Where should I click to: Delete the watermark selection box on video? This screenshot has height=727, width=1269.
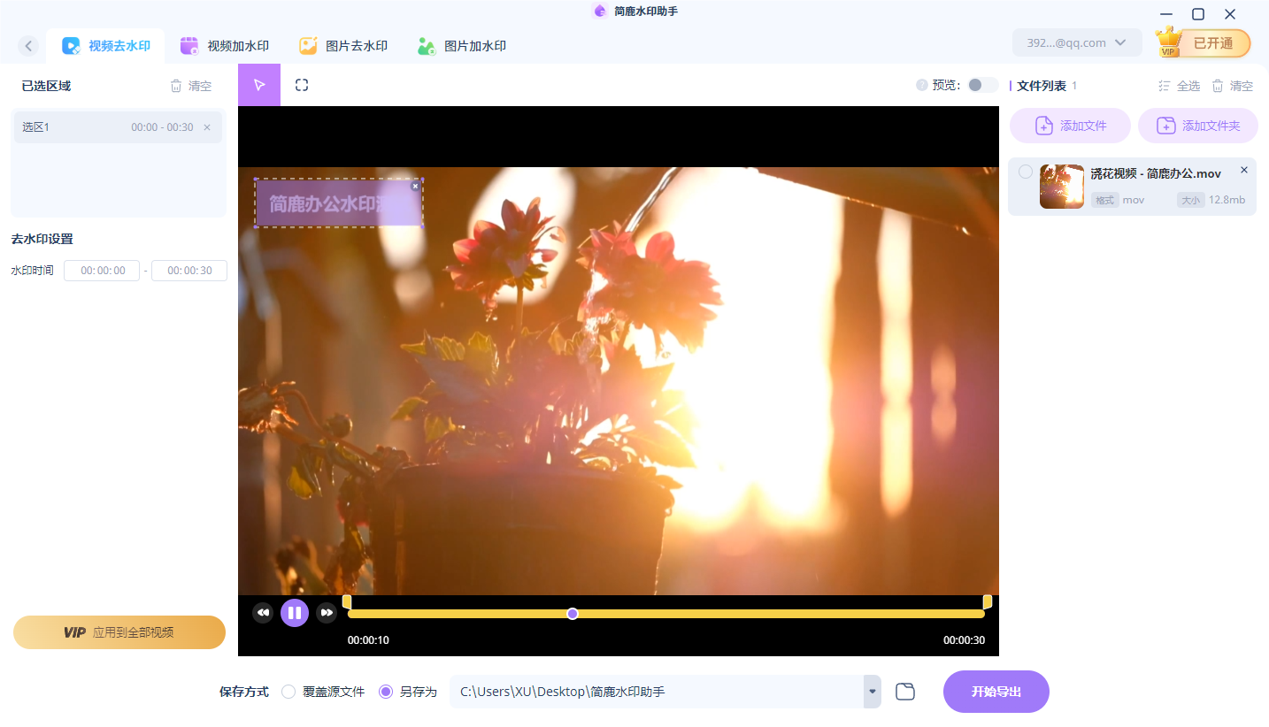pos(415,186)
